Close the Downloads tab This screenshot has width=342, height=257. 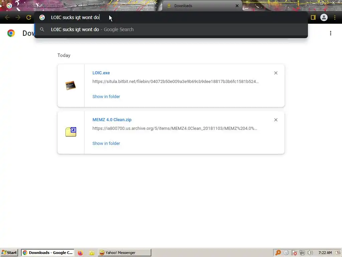237,6
